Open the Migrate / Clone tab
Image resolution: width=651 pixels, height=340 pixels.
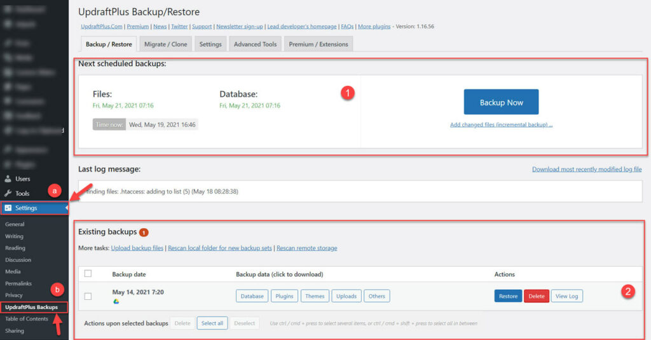click(166, 44)
